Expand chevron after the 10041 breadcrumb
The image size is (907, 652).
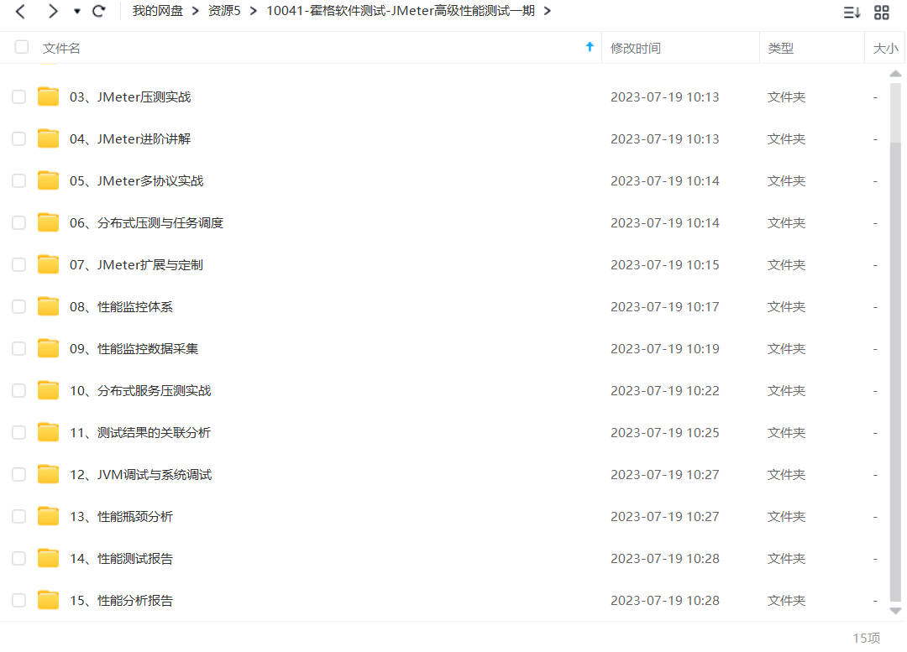pos(548,11)
